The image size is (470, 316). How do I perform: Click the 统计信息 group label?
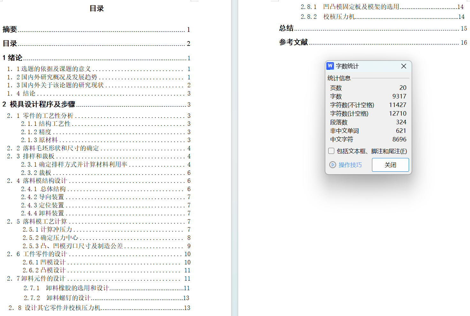pyautogui.click(x=339, y=78)
